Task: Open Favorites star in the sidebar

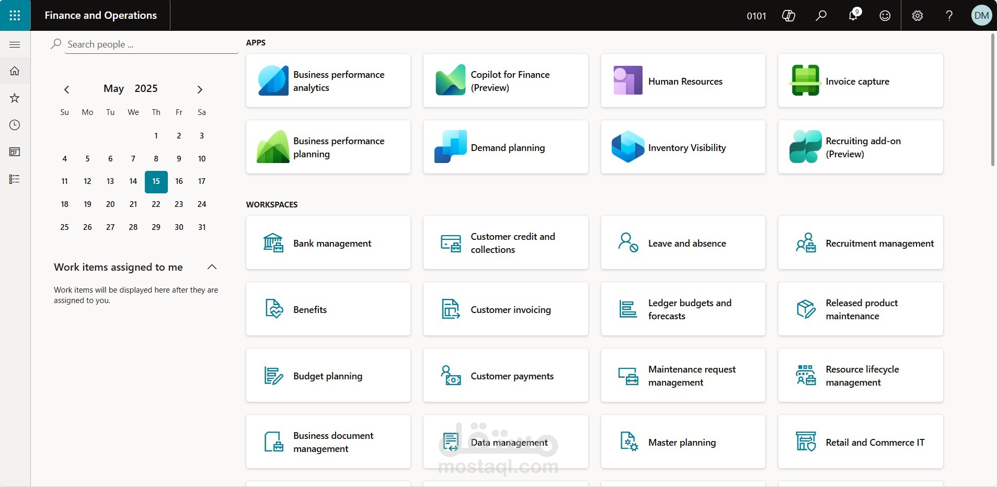Action: [x=15, y=98]
